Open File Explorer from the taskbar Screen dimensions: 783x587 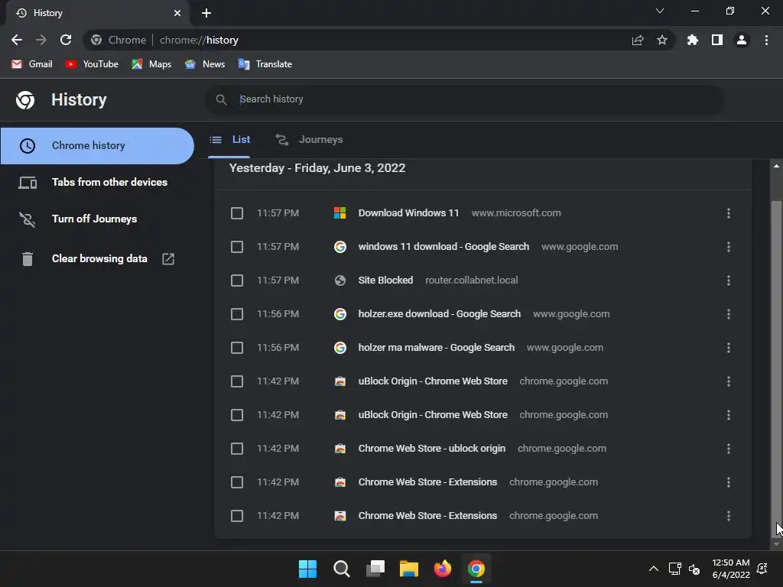(x=409, y=569)
